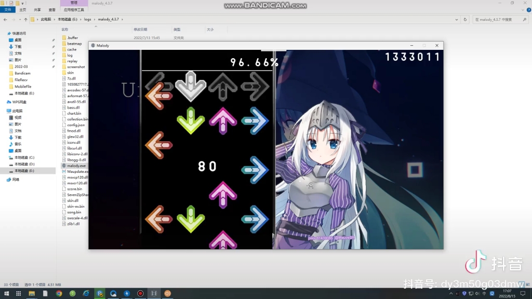
Task: Click the Bandicam record icon on taskbar
Action: tap(140, 294)
